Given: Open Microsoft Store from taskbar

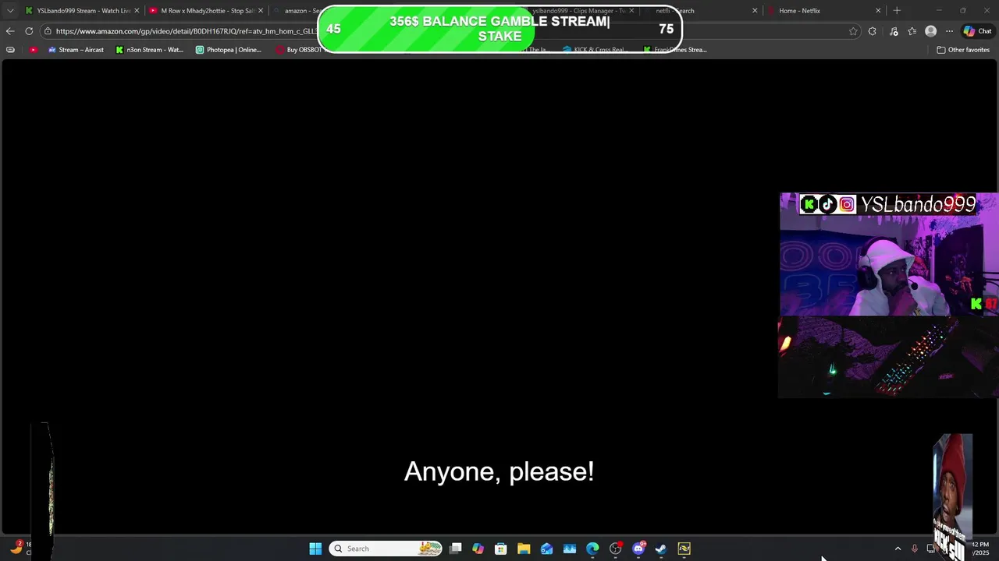Looking at the screenshot, I should [501, 549].
